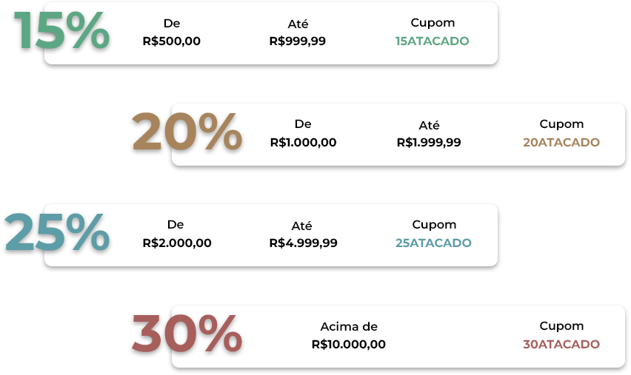Click the 'De' label in 25% card
This screenshot has height=375, width=631.
[176, 224]
